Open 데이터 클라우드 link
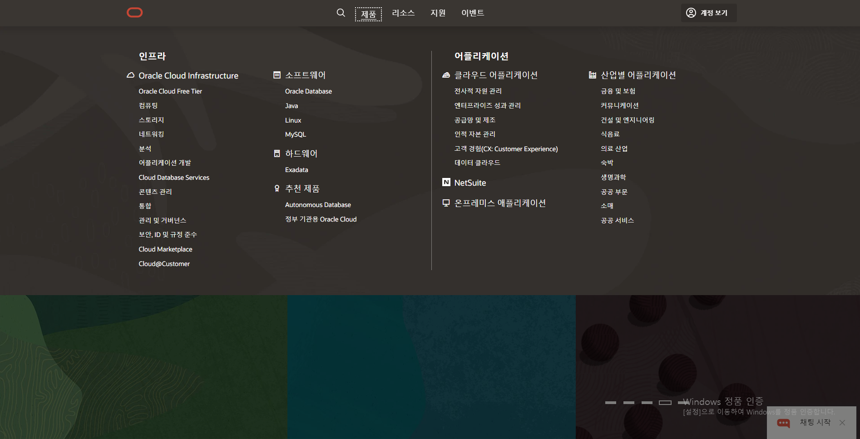 click(477, 163)
